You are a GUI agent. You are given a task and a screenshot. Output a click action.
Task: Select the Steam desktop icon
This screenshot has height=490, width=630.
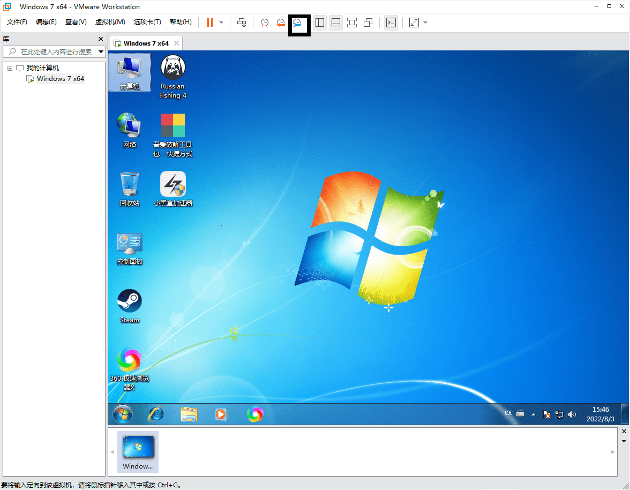(130, 306)
